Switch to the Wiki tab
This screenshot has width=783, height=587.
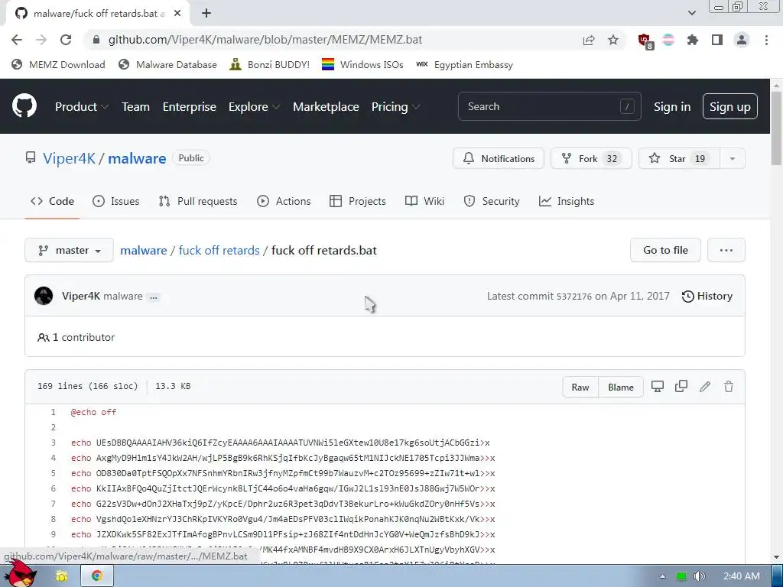424,201
